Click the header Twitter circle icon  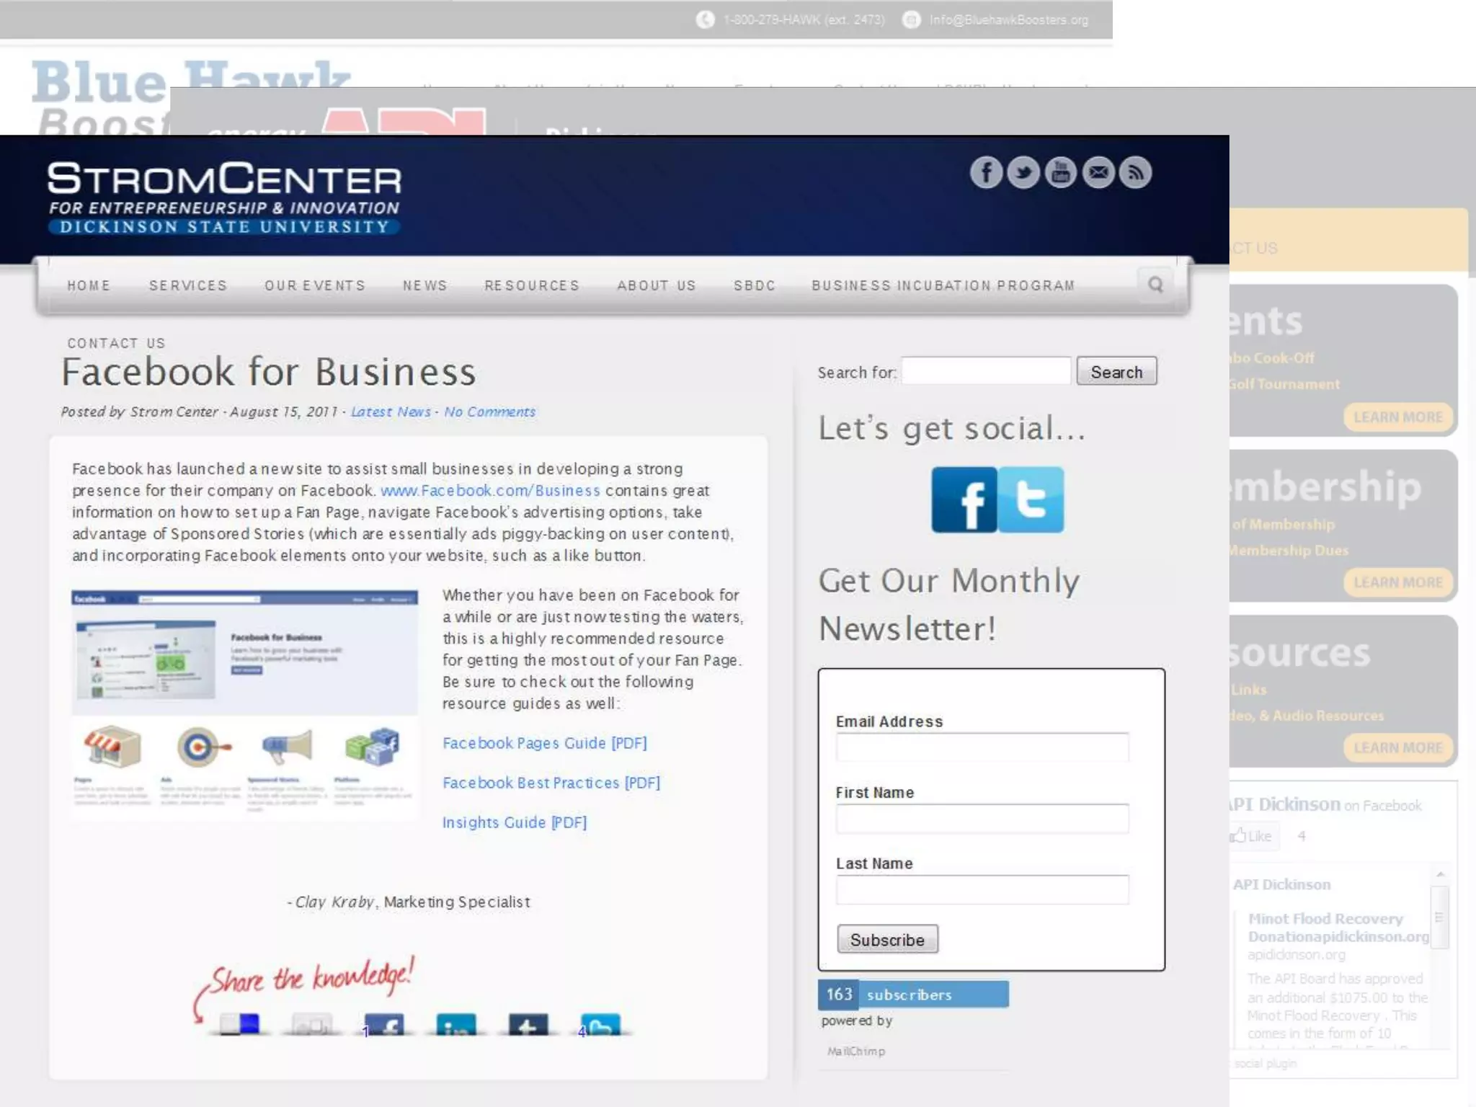point(1023,173)
